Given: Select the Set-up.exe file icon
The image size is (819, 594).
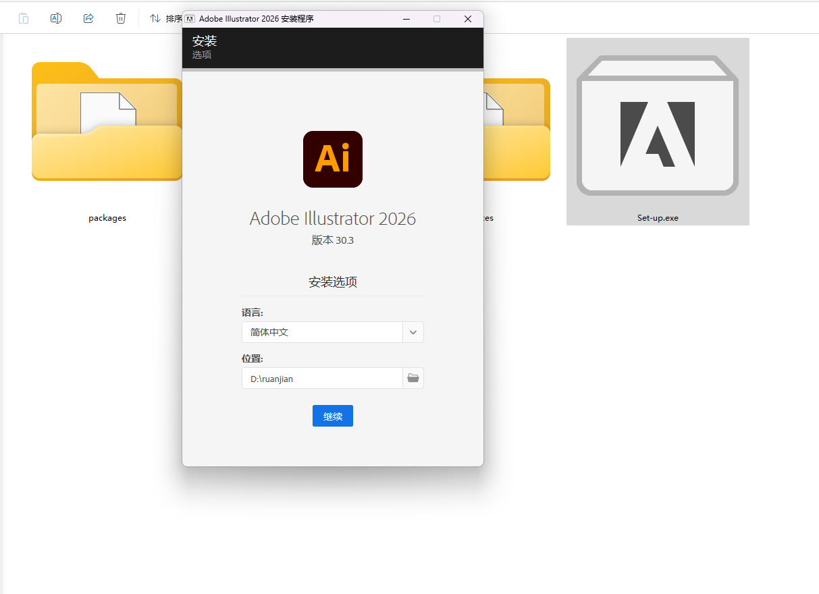Looking at the screenshot, I should click(658, 125).
